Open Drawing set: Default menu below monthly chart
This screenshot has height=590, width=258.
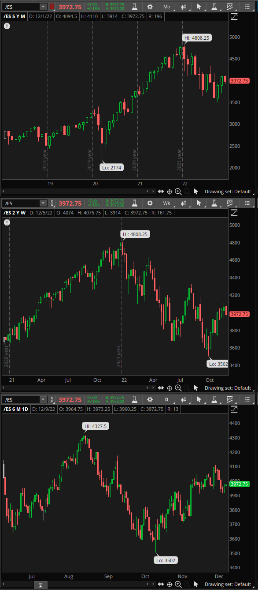228,192
